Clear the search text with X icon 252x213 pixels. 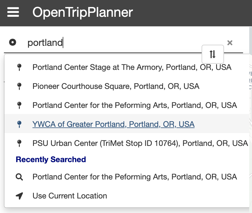(230, 43)
